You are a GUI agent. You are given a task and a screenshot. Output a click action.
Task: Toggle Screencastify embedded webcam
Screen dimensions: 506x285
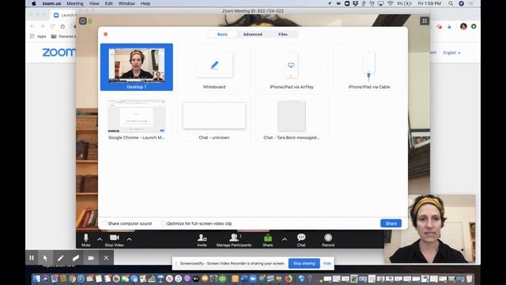point(91,258)
